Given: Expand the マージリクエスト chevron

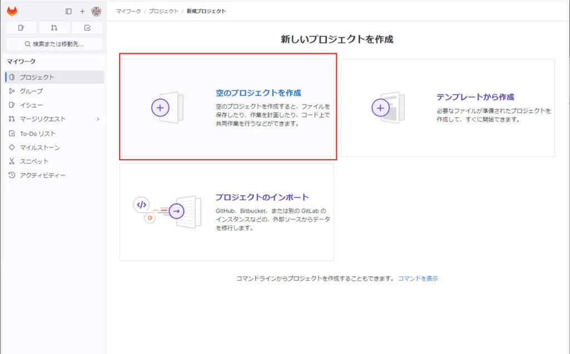Looking at the screenshot, I should [98, 119].
